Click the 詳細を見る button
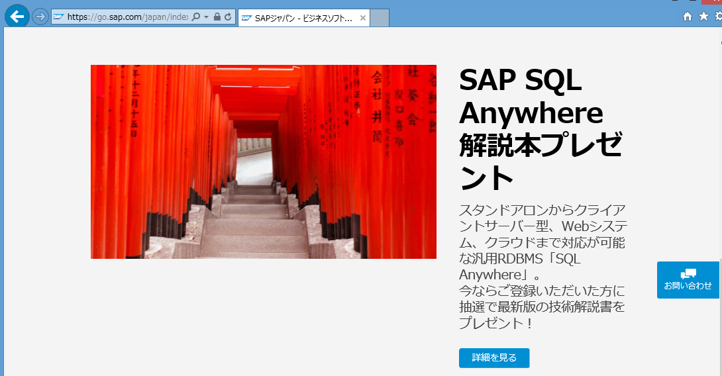 (x=494, y=358)
